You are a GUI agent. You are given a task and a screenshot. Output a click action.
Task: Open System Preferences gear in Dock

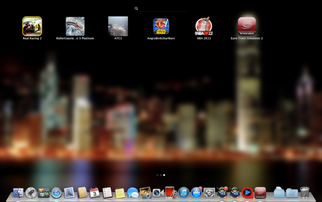click(209, 193)
